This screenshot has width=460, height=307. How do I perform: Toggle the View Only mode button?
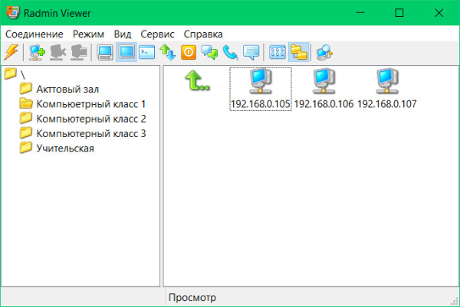126,53
